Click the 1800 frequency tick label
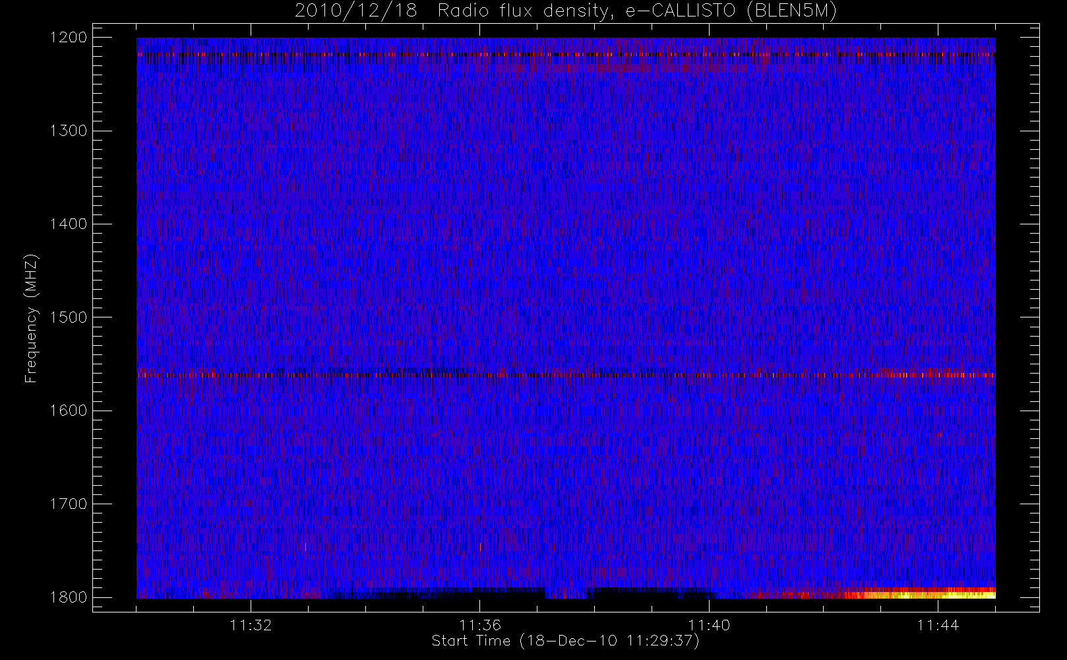 coord(69,597)
